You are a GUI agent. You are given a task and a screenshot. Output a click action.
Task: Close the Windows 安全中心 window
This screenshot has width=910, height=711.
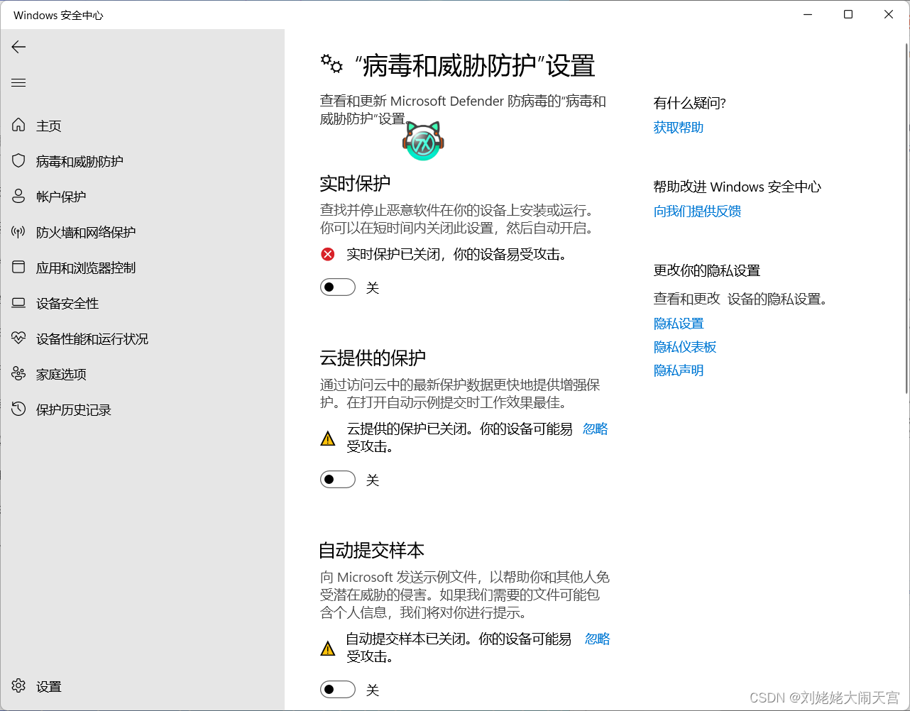click(x=889, y=14)
